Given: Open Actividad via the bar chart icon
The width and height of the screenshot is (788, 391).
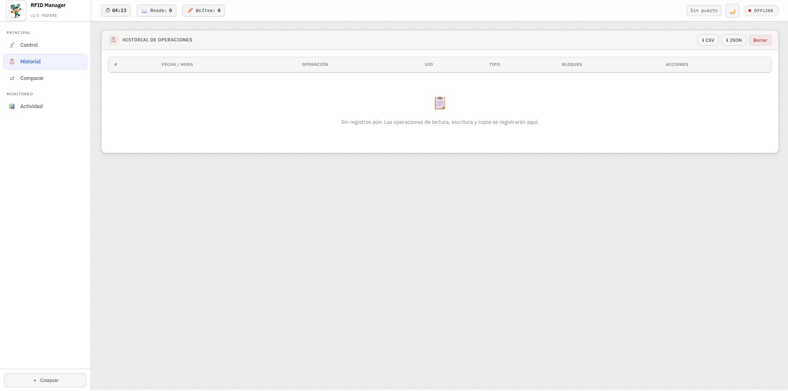Looking at the screenshot, I should (12, 106).
